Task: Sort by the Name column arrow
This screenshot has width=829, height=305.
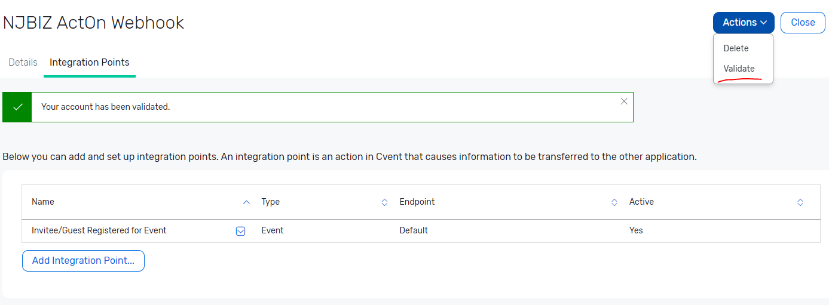Action: click(246, 202)
